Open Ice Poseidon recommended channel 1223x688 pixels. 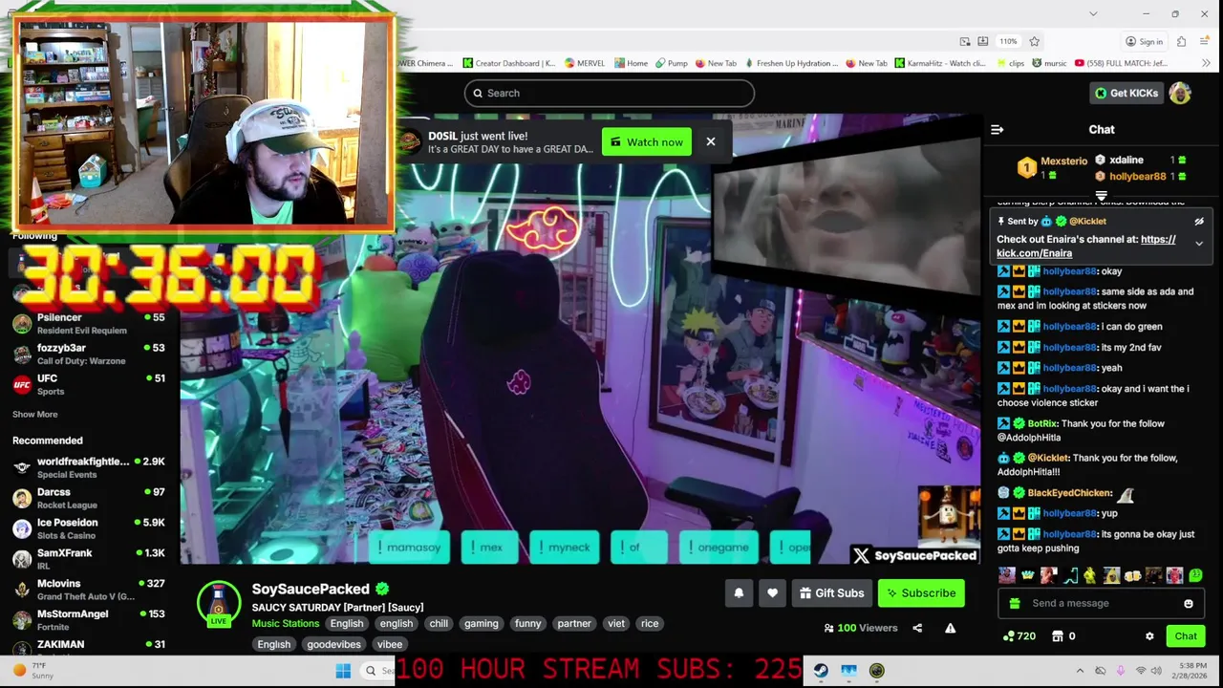point(88,528)
